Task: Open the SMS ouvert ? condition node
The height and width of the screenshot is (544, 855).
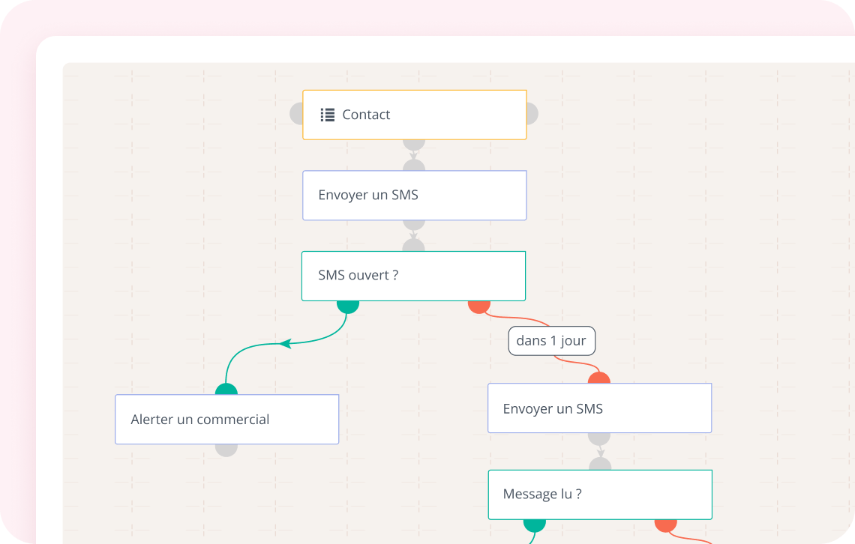Action: click(x=413, y=276)
